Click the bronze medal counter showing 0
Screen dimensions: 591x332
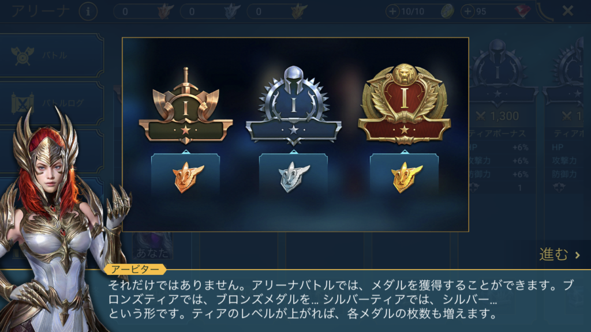144,12
